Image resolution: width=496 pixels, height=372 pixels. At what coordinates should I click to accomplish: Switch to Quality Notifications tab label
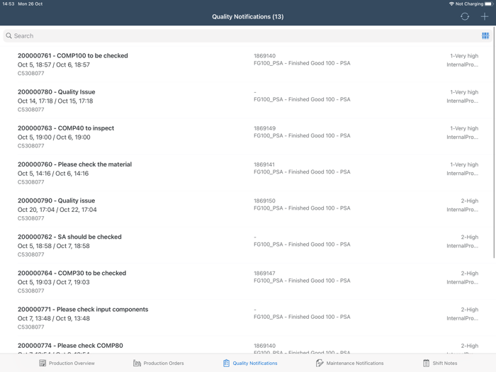tap(255, 363)
